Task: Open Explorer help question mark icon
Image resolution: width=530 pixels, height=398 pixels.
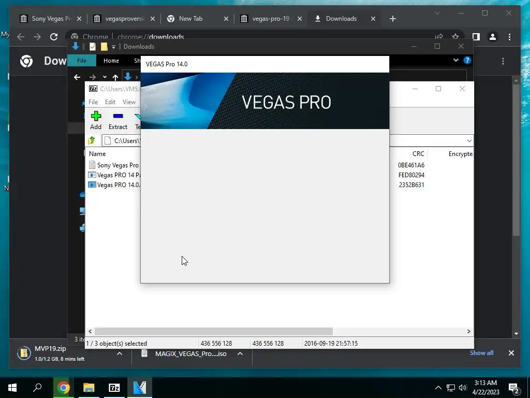Action: [467, 60]
